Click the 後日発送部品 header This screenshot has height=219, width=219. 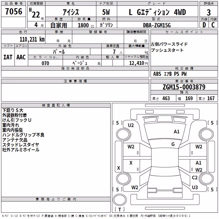click(75, 68)
